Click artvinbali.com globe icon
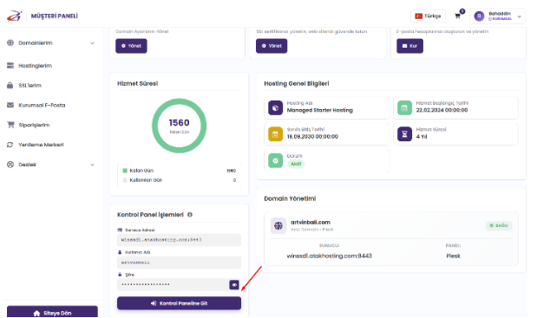Image resolution: width=537 pixels, height=318 pixels. pyautogui.click(x=278, y=225)
